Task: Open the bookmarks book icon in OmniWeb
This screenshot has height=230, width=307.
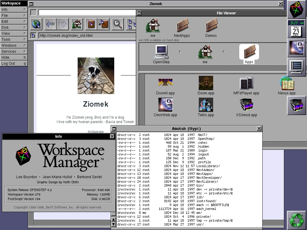Action: [91, 24]
